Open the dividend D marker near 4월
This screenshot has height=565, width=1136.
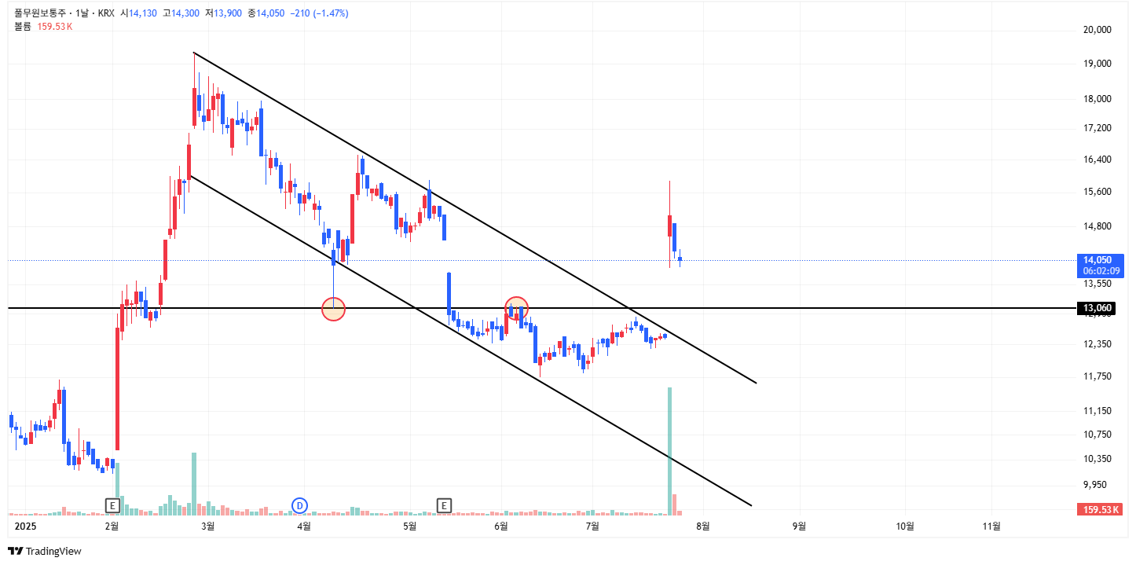299,504
